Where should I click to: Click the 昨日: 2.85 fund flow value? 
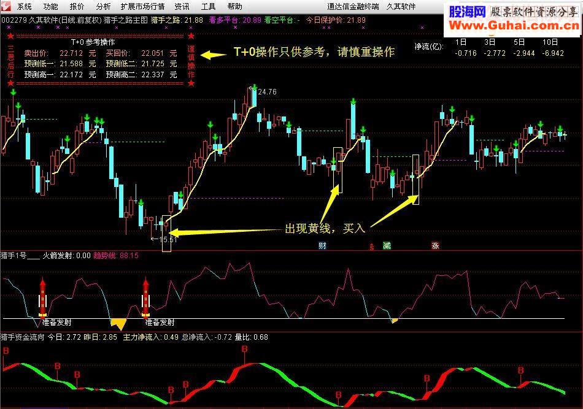[100, 337]
